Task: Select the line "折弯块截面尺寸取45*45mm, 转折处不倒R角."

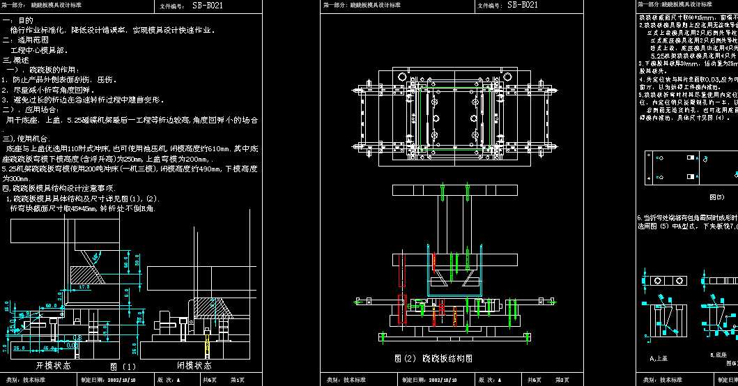Action: coord(83,208)
